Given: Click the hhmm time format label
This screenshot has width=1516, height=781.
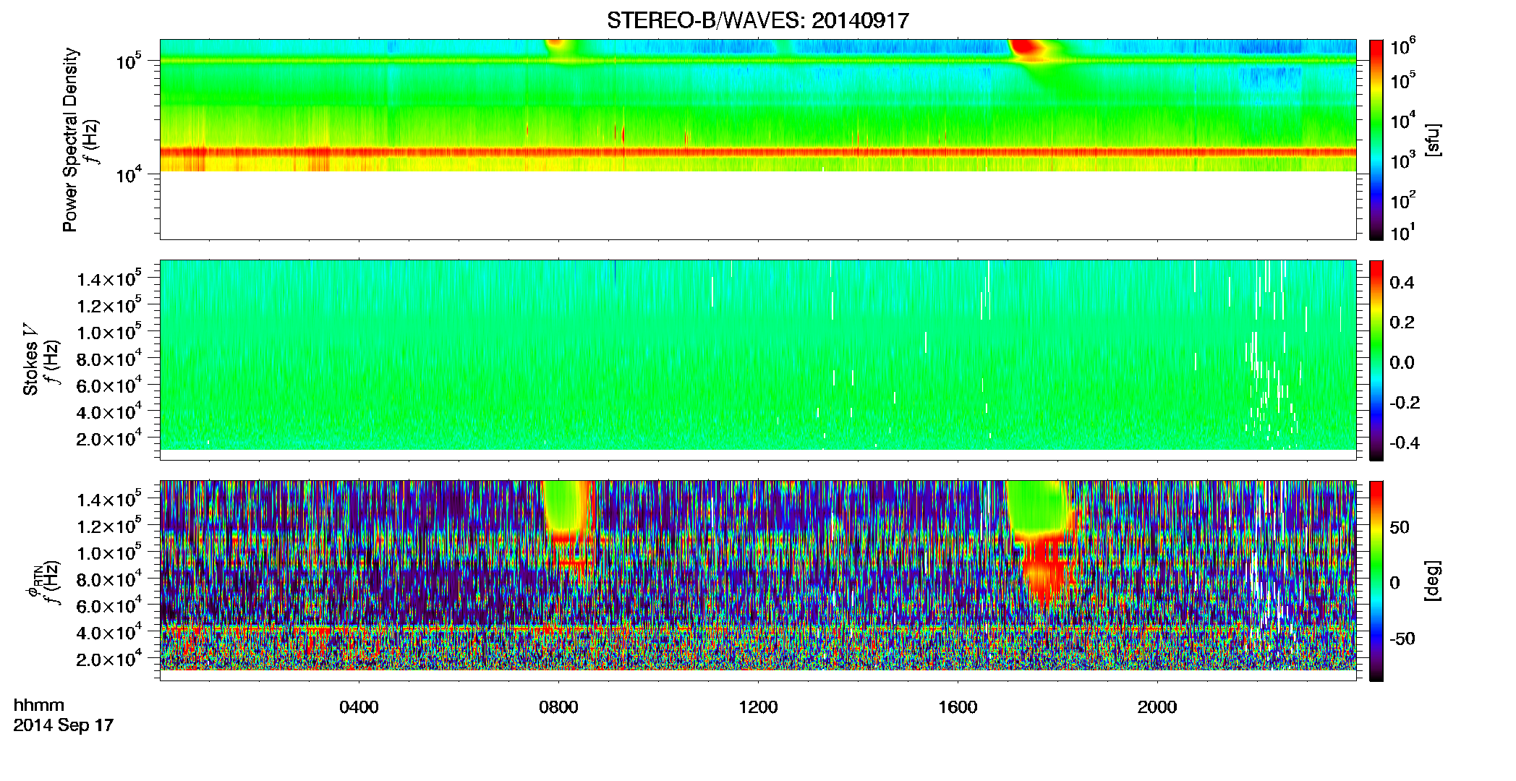Looking at the screenshot, I should coord(39,705).
